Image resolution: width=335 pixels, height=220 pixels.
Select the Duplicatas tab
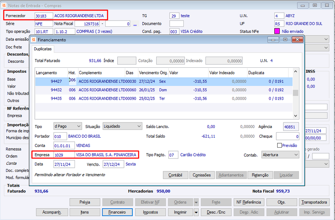[43, 49]
